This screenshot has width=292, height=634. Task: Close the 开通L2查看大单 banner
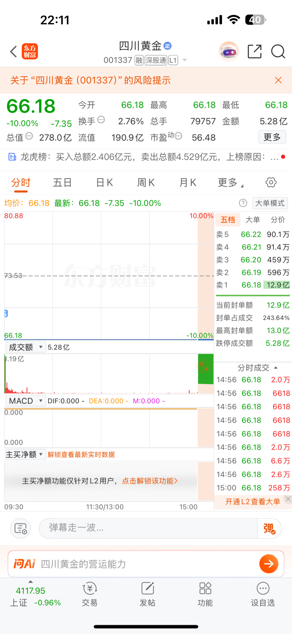288,499
